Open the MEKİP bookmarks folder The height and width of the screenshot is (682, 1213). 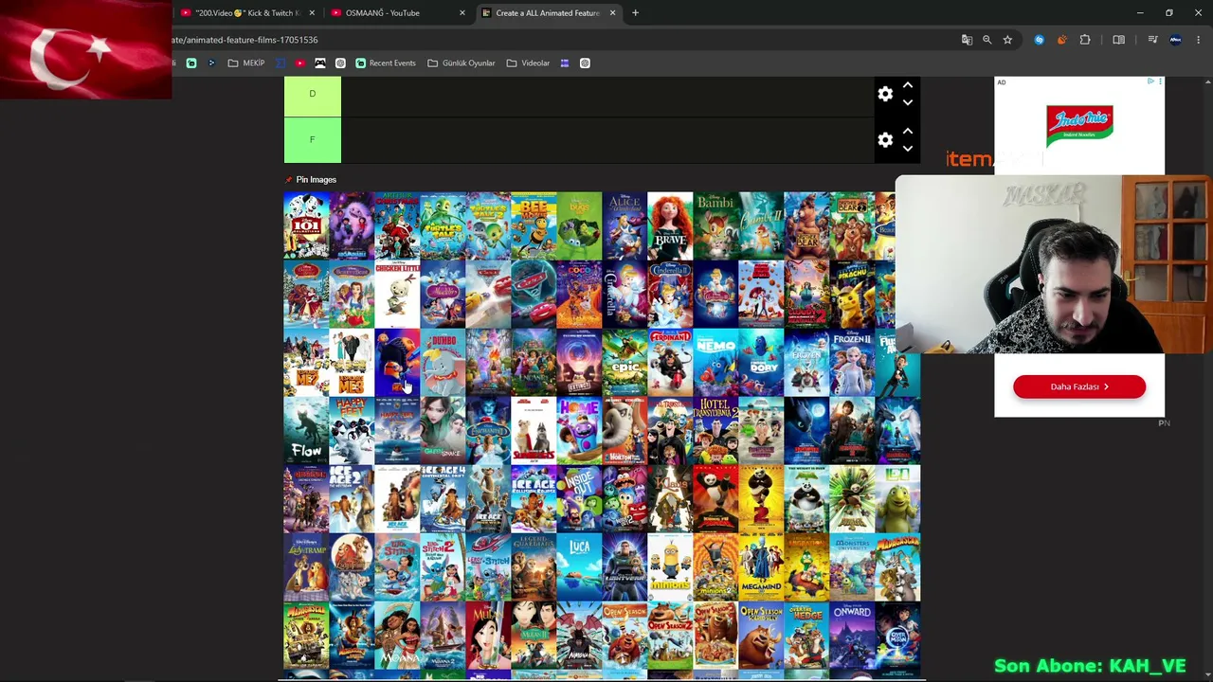pyautogui.click(x=246, y=63)
